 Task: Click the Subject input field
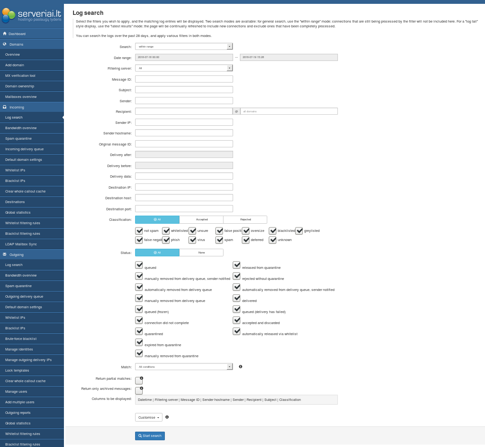coord(184,90)
